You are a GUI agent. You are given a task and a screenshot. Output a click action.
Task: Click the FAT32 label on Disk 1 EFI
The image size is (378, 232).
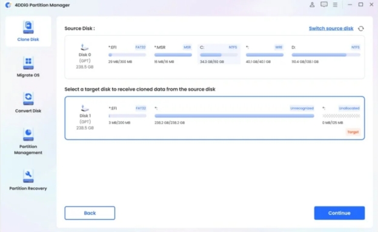[x=141, y=108]
